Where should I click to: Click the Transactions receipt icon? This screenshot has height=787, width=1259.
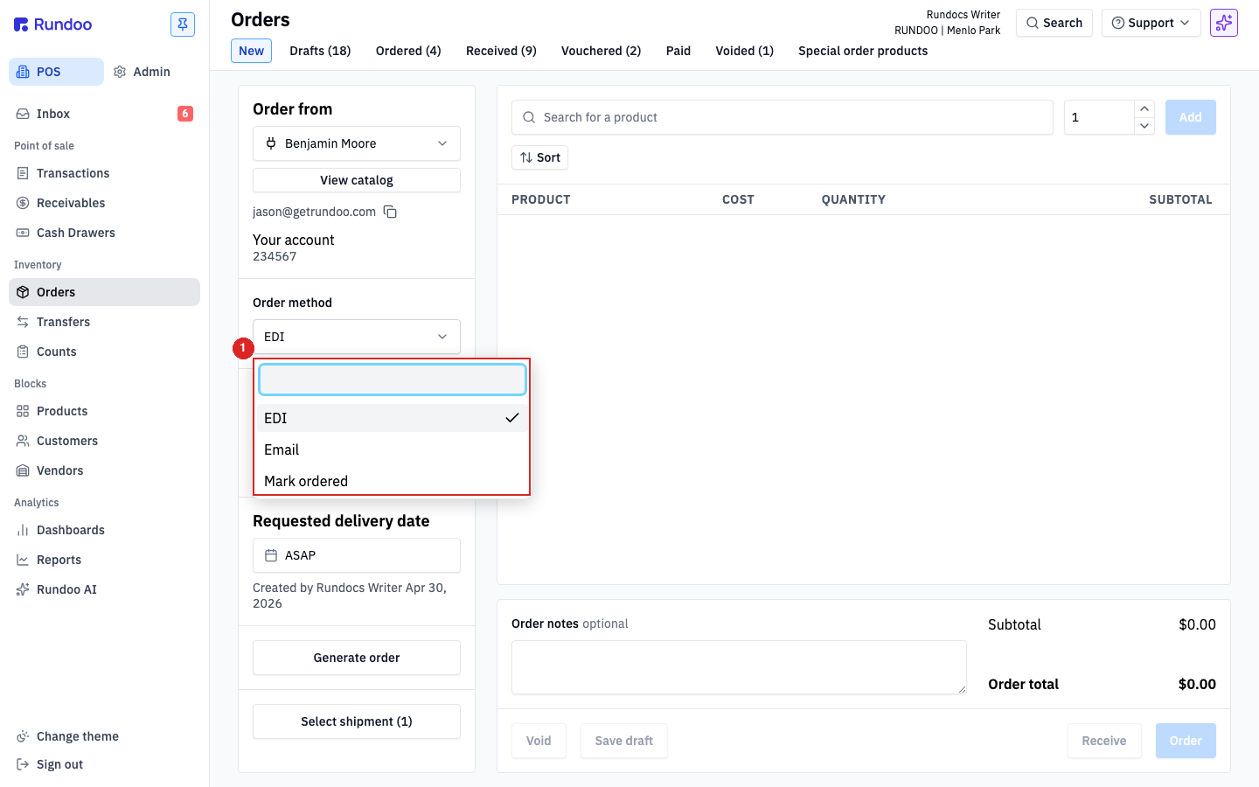23,173
